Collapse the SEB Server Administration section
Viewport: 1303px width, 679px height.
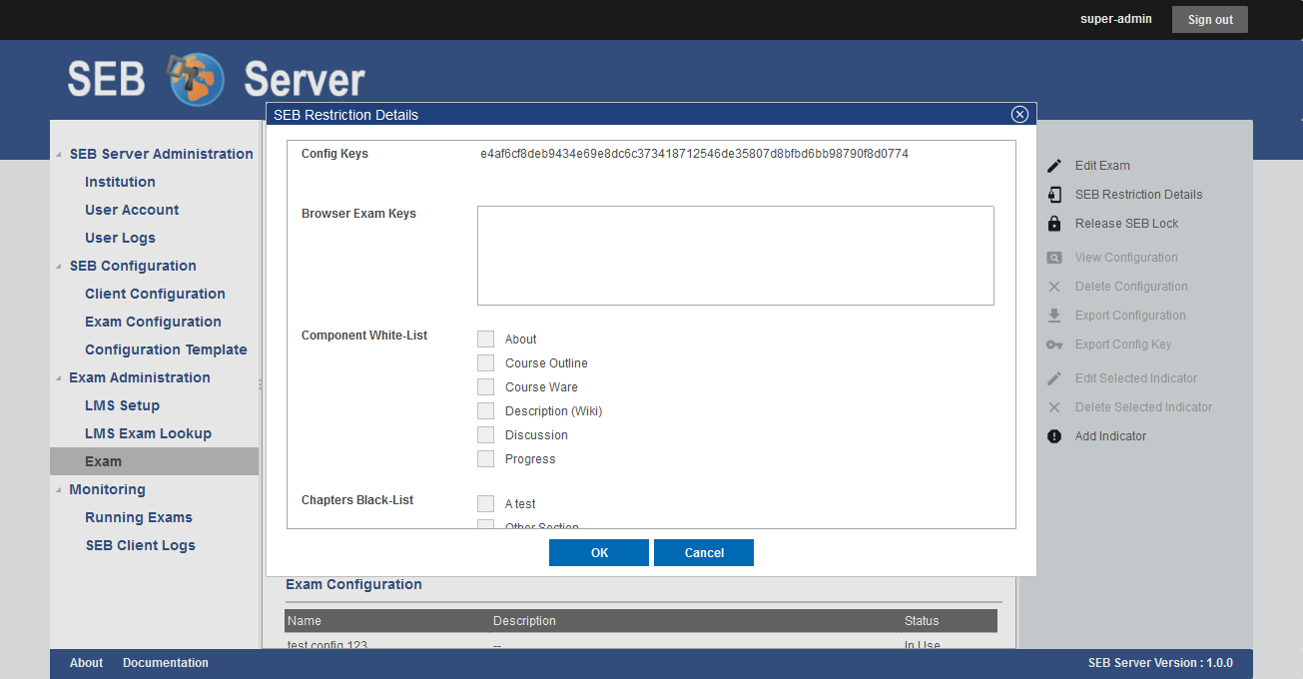tap(59, 155)
